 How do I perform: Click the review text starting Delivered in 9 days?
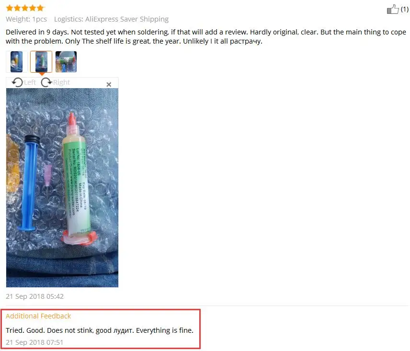coord(206,36)
